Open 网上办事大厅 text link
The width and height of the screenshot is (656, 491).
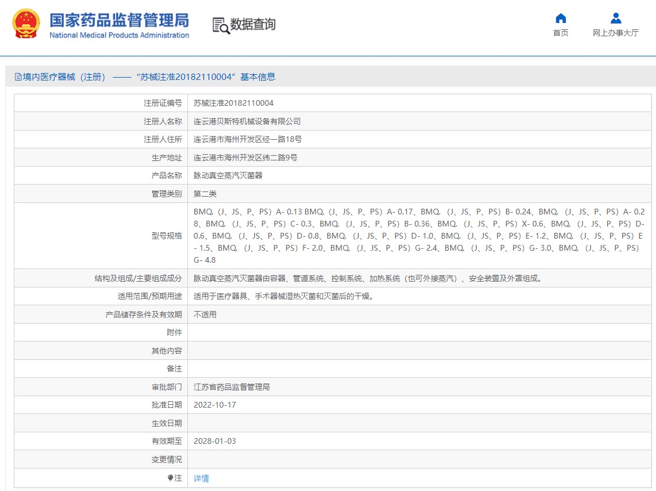click(x=615, y=33)
